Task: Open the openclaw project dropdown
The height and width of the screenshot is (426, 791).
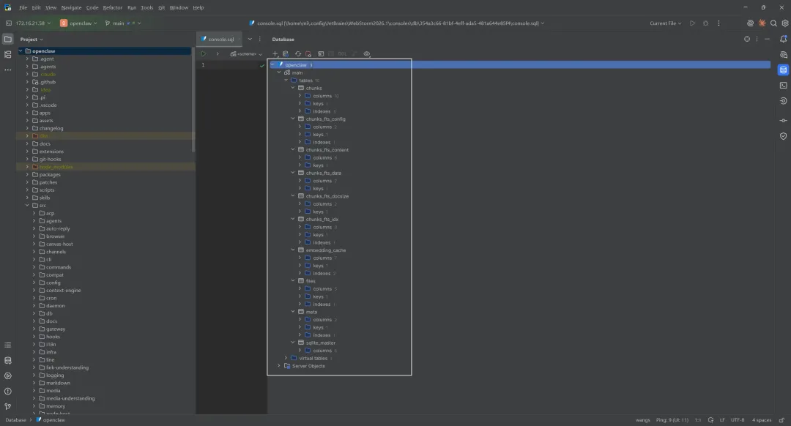Action: tap(78, 23)
